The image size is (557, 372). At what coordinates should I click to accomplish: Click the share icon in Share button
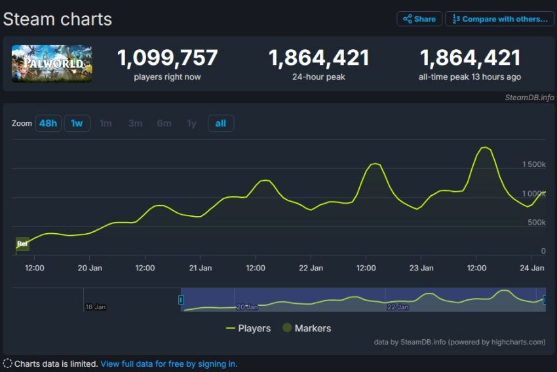[x=408, y=19]
